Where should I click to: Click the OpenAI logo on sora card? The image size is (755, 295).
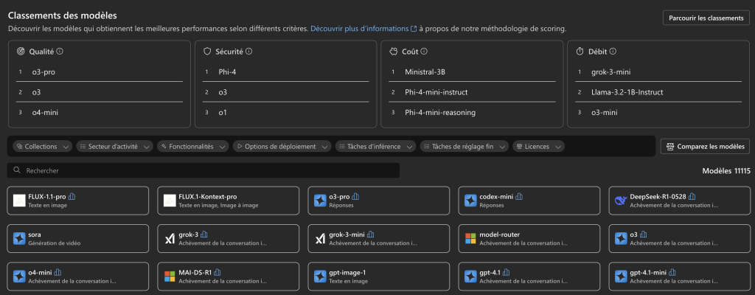click(19, 239)
